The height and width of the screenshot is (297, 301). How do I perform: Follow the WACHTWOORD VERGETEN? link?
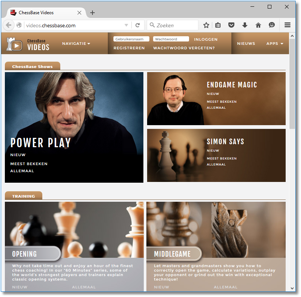tap(184, 48)
